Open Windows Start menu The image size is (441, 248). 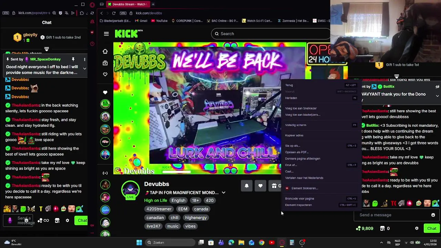click(139, 242)
